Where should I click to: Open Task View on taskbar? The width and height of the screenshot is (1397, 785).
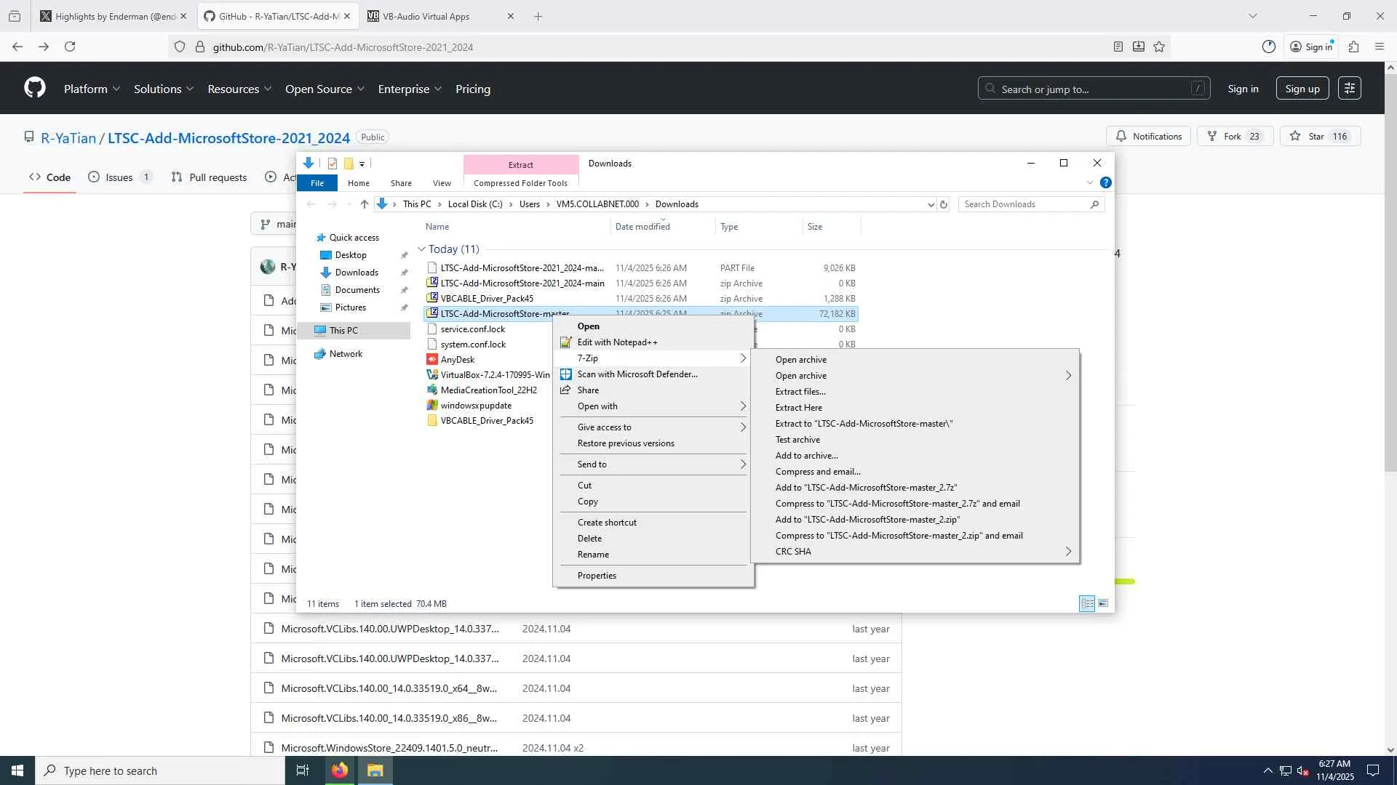pos(303,770)
